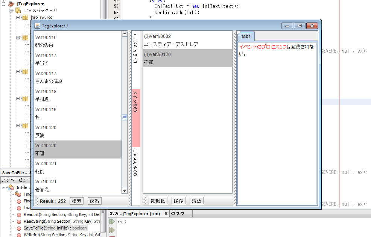Select the Ver1/0118 手料理 list entry
The width and height of the screenshot is (371, 237).
(x=78, y=95)
